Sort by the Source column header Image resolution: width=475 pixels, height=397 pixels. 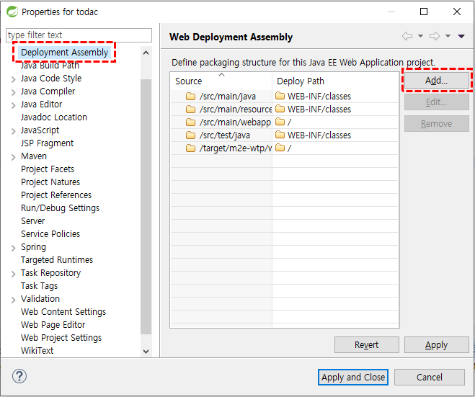221,81
